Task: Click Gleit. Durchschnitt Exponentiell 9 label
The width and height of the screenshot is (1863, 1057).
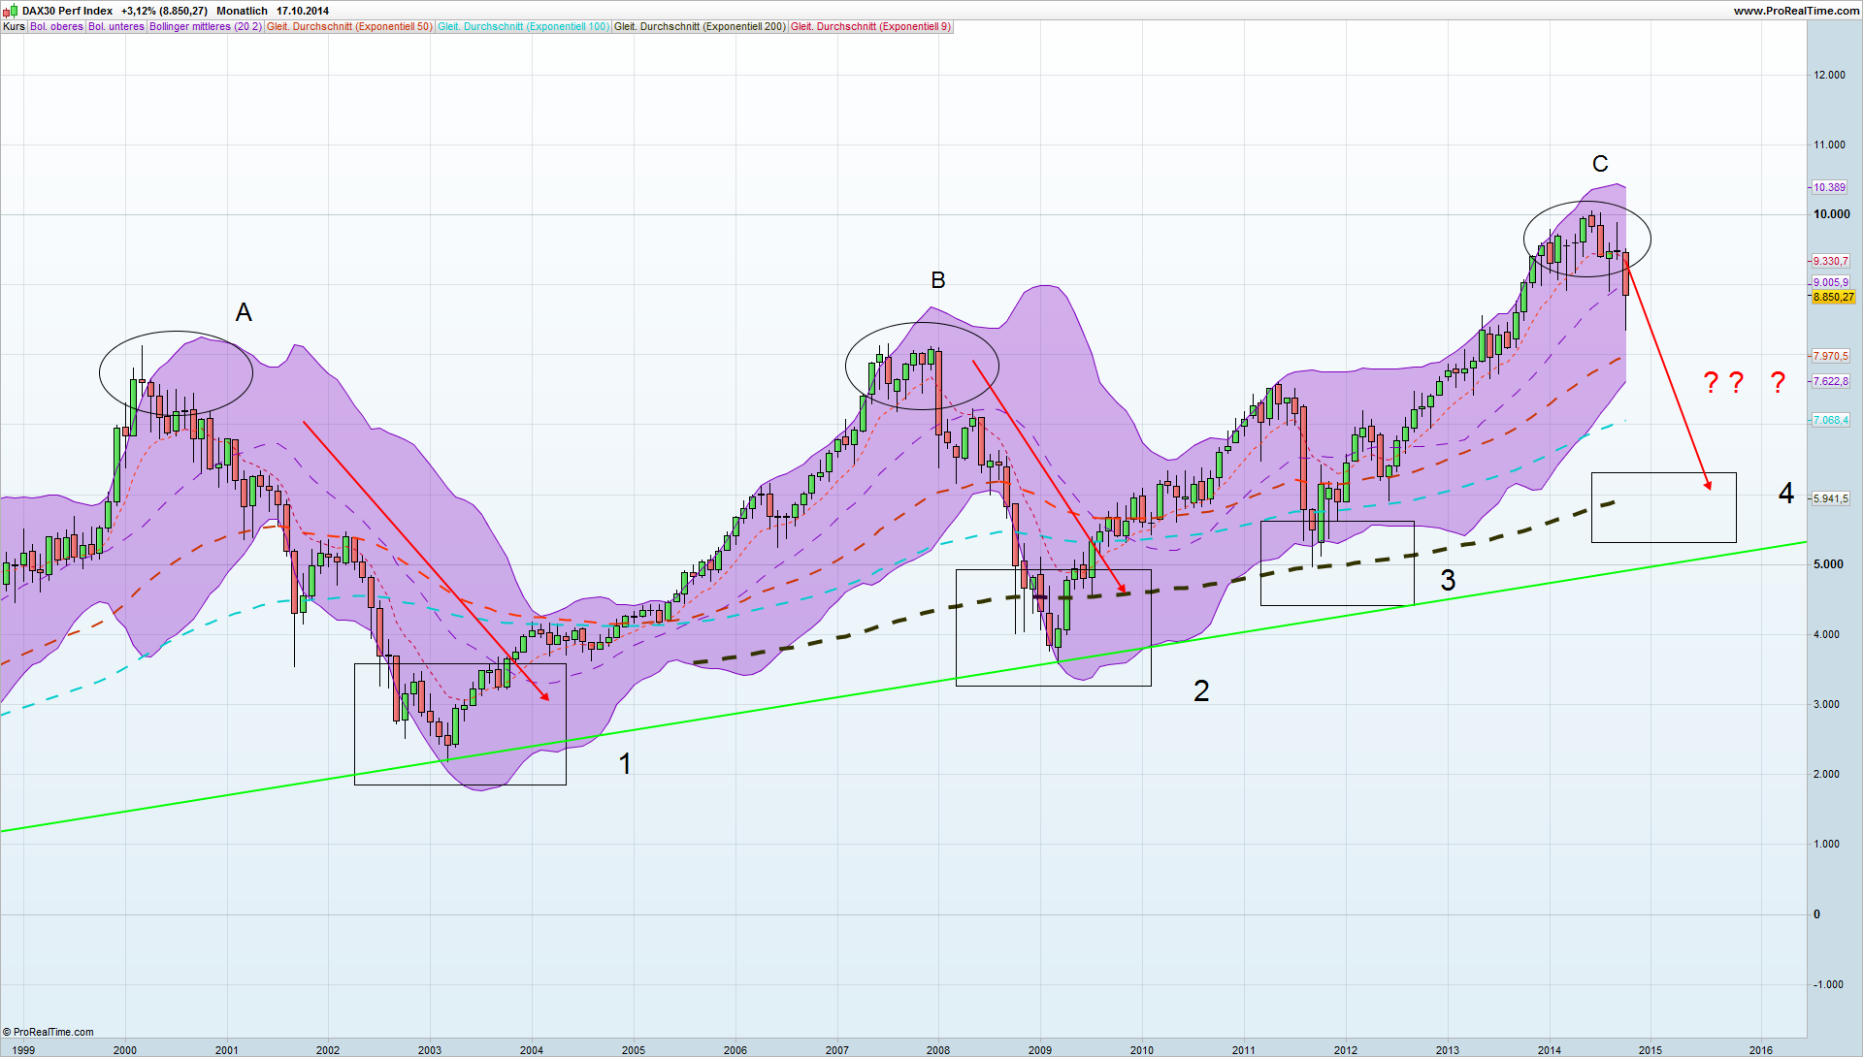Action: click(x=870, y=27)
